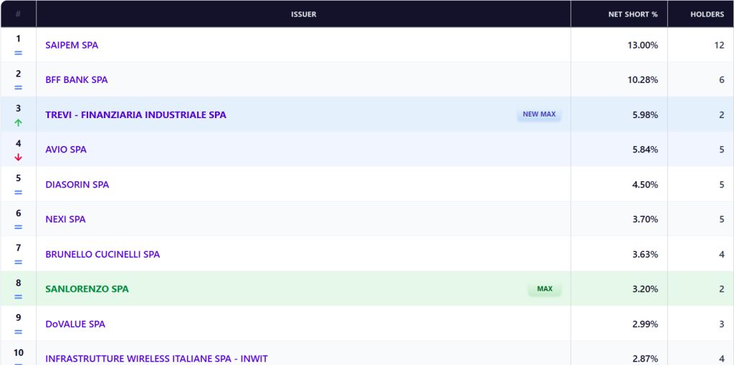The width and height of the screenshot is (734, 365).
Task: Open the BFF BANK SPA issuer link
Action: click(76, 80)
